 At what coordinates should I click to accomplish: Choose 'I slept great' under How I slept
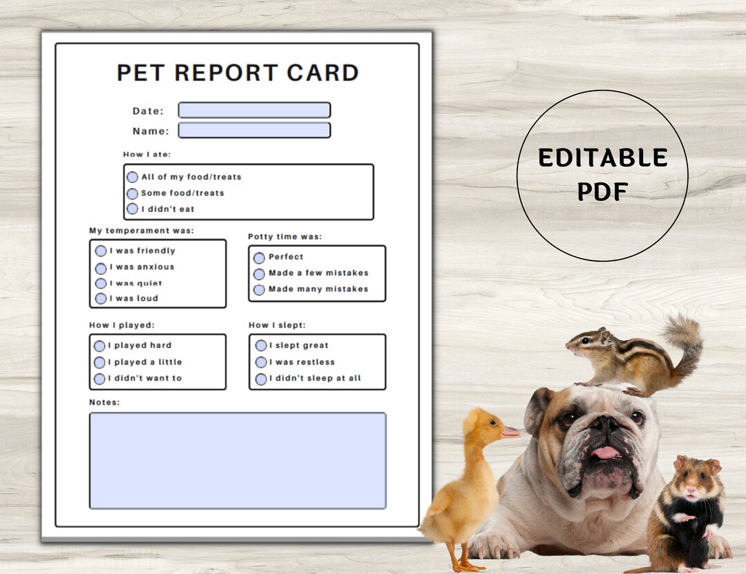pyautogui.click(x=260, y=345)
